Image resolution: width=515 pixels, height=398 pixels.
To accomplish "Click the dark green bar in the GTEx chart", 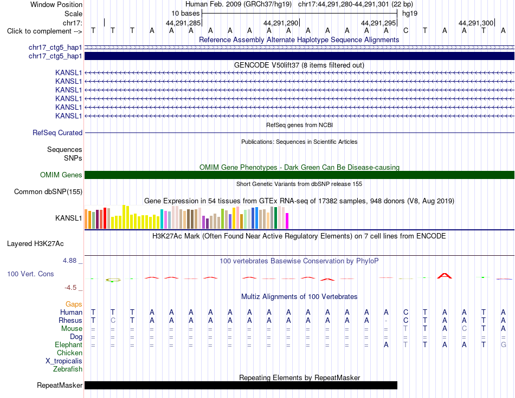I will click(275, 218).
